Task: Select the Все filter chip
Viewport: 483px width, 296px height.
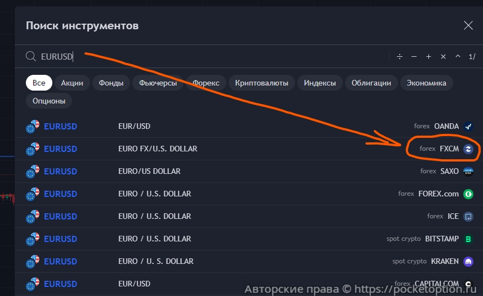Action: click(39, 83)
